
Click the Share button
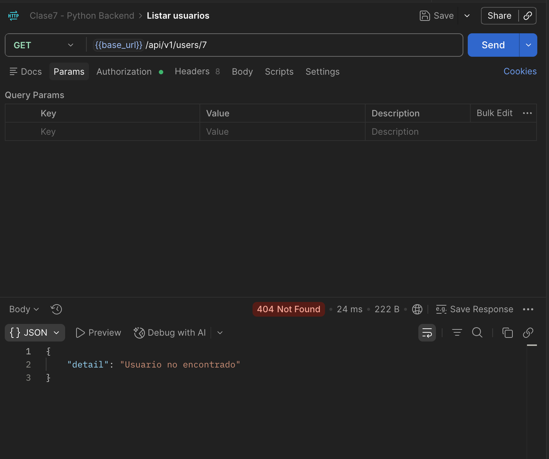point(500,16)
